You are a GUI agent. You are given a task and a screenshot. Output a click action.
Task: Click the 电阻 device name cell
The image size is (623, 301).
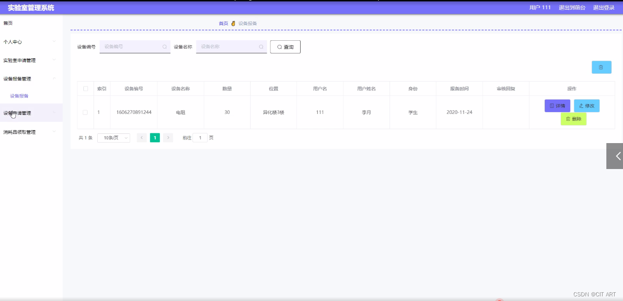pos(181,113)
